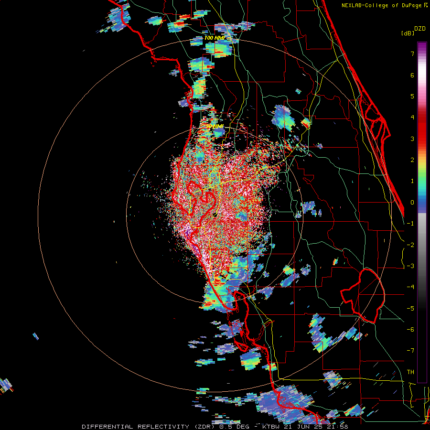The image size is (430, 430).
Task: Click the [dB] units label
Action: coord(408,33)
